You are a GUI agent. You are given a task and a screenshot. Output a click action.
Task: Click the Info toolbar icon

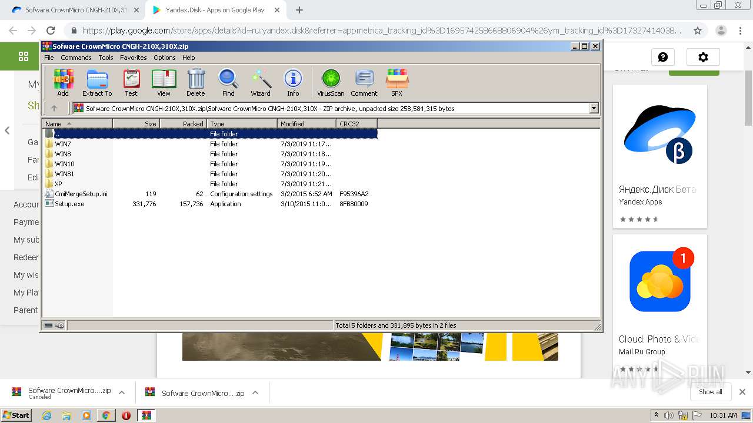(x=293, y=82)
